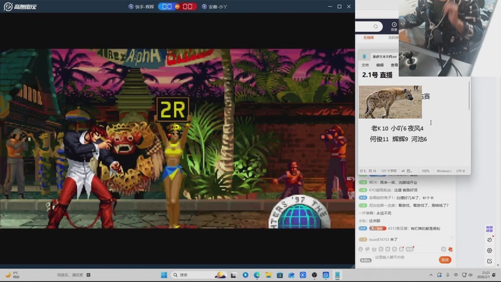The image size is (501, 282).
Task: Open the 文件 menu in Notepad
Action: click(365, 65)
